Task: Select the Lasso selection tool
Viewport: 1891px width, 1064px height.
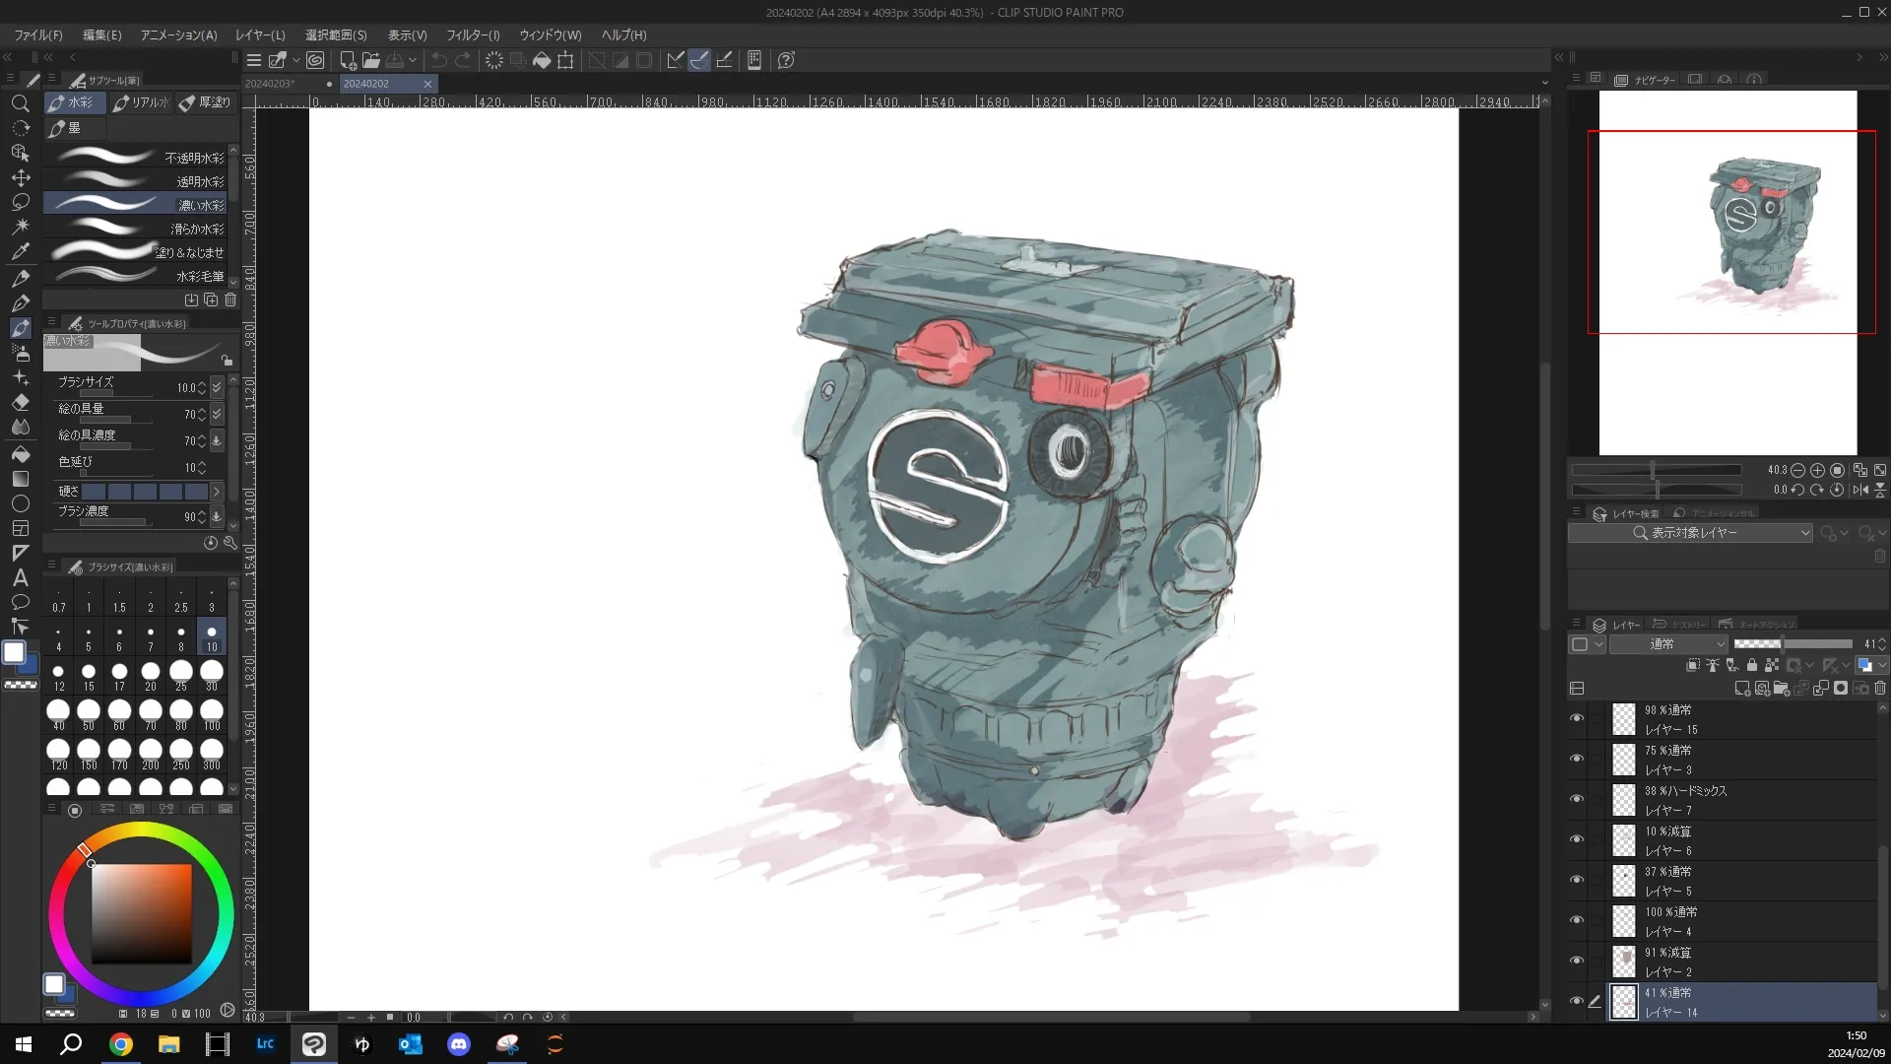Action: pos(20,202)
